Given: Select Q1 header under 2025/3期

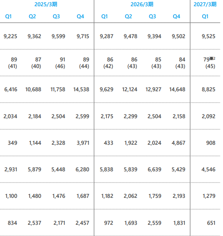Looking at the screenshot, I should pos(8,17).
